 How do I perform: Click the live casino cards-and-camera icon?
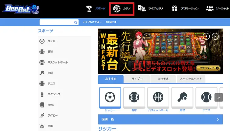point(142,8)
